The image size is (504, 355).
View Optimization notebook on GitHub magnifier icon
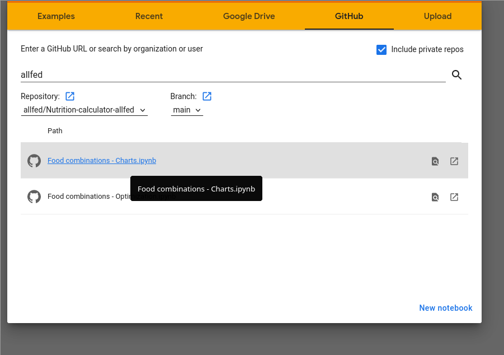435,197
